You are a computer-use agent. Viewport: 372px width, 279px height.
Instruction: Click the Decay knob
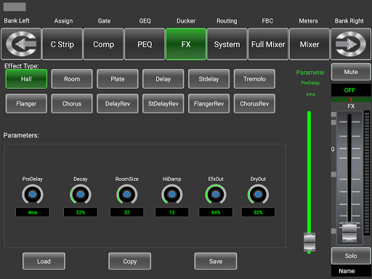[x=81, y=194]
